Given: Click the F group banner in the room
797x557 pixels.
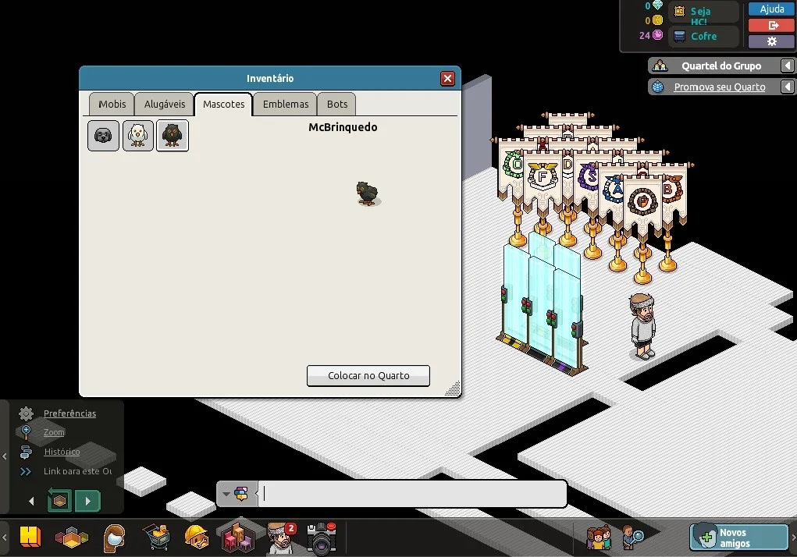Looking at the screenshot, I should (542, 178).
